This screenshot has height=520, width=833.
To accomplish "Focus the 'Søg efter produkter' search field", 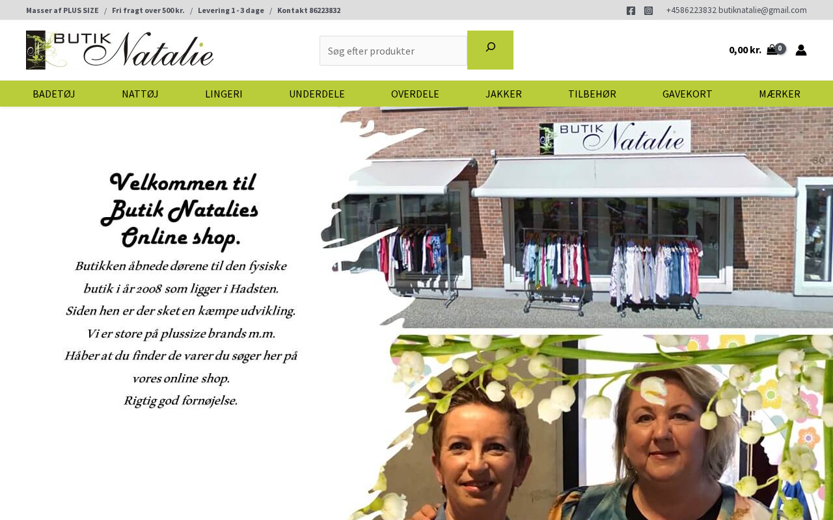I will (x=393, y=51).
